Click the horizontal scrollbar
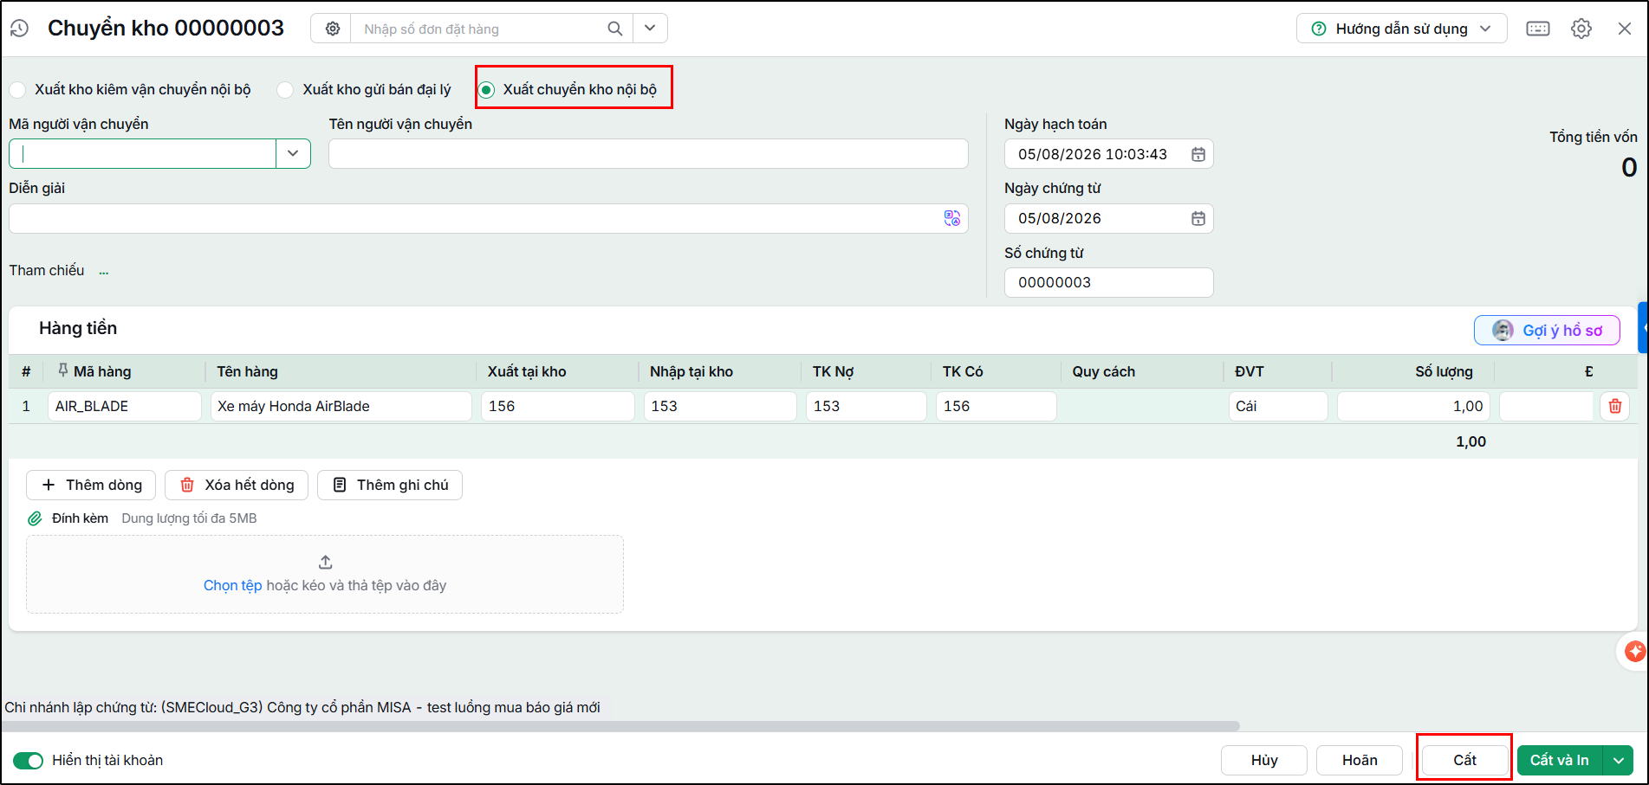 coord(620,725)
